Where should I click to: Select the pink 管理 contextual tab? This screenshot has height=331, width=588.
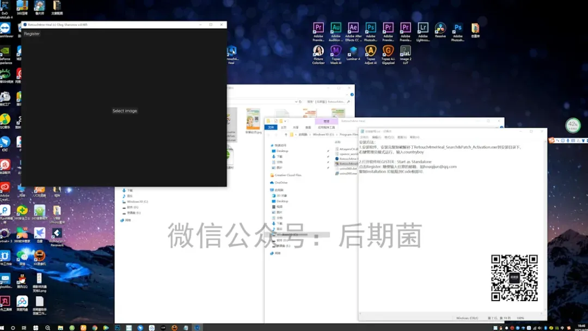click(x=326, y=121)
